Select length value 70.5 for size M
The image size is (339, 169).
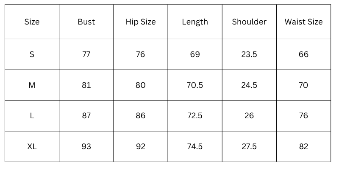coord(195,85)
